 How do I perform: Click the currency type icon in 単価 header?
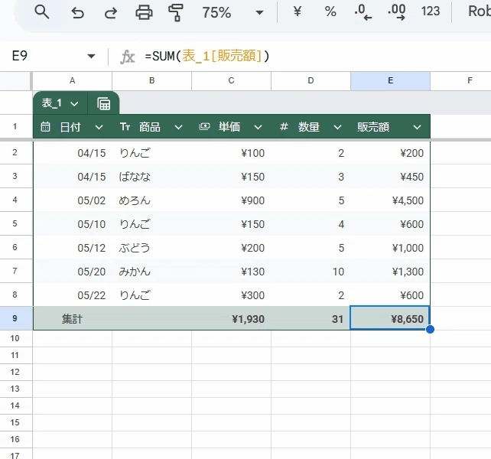pyautogui.click(x=204, y=126)
